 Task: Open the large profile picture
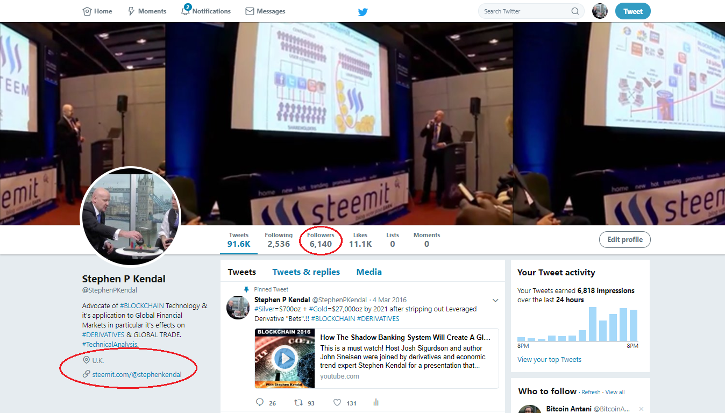pos(130,217)
